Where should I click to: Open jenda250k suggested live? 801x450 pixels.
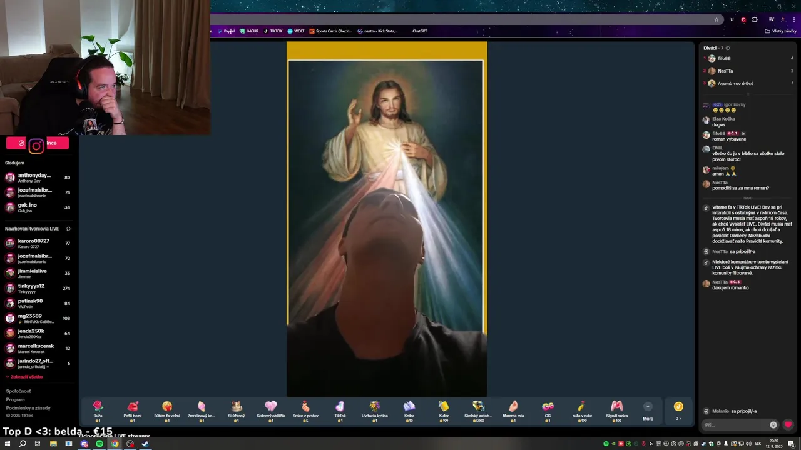38,333
